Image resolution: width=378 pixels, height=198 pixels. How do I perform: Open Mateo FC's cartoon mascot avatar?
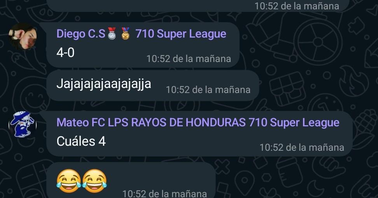23,124
